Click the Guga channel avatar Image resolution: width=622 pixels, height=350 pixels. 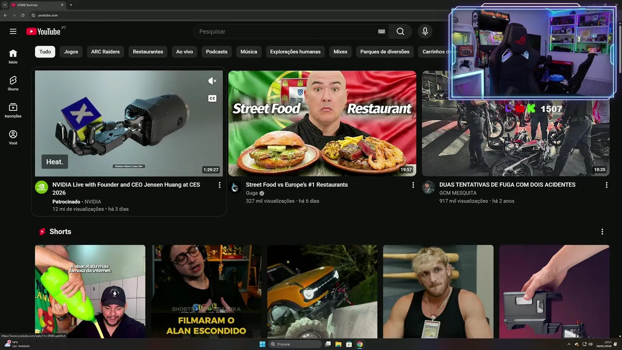pyautogui.click(x=235, y=187)
